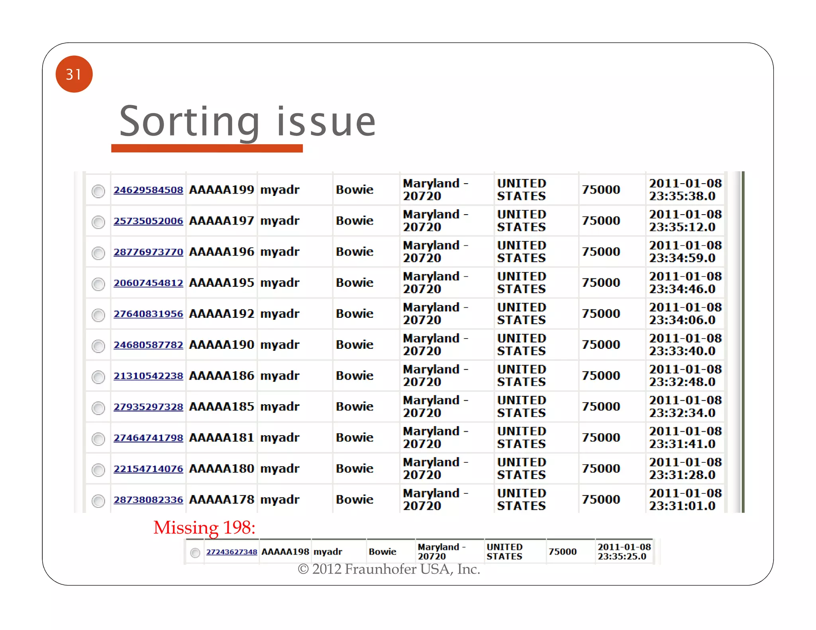Open record link 24680587782

(x=148, y=345)
